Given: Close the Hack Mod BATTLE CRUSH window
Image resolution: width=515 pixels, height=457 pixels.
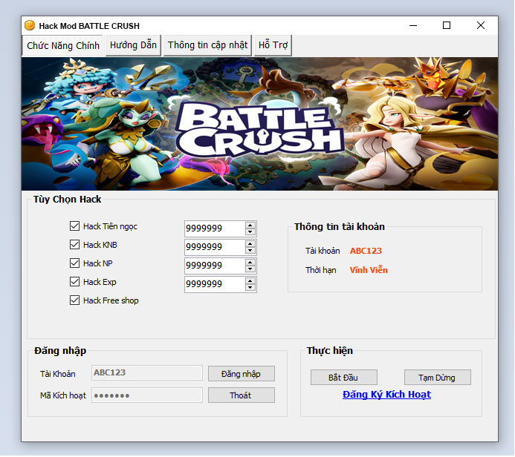Looking at the screenshot, I should point(481,25).
